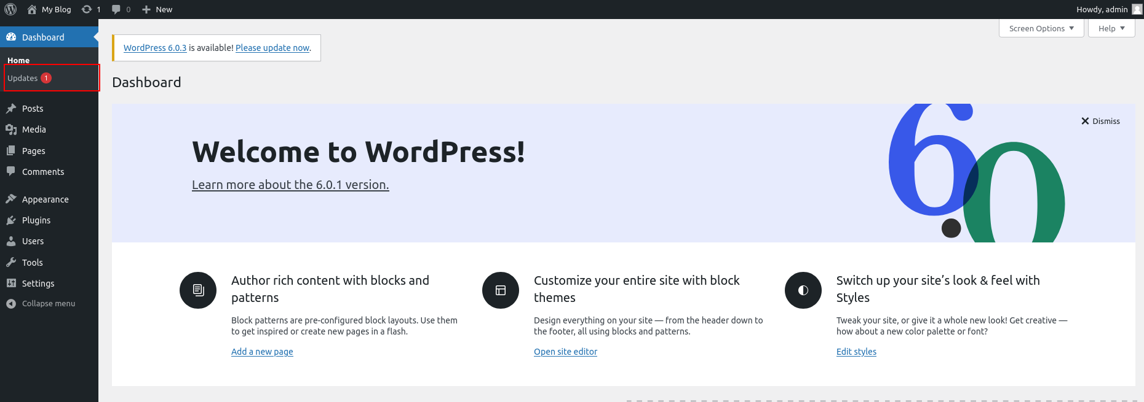Click the Collapse menu arrow icon
The image size is (1144, 402).
[x=11, y=304]
